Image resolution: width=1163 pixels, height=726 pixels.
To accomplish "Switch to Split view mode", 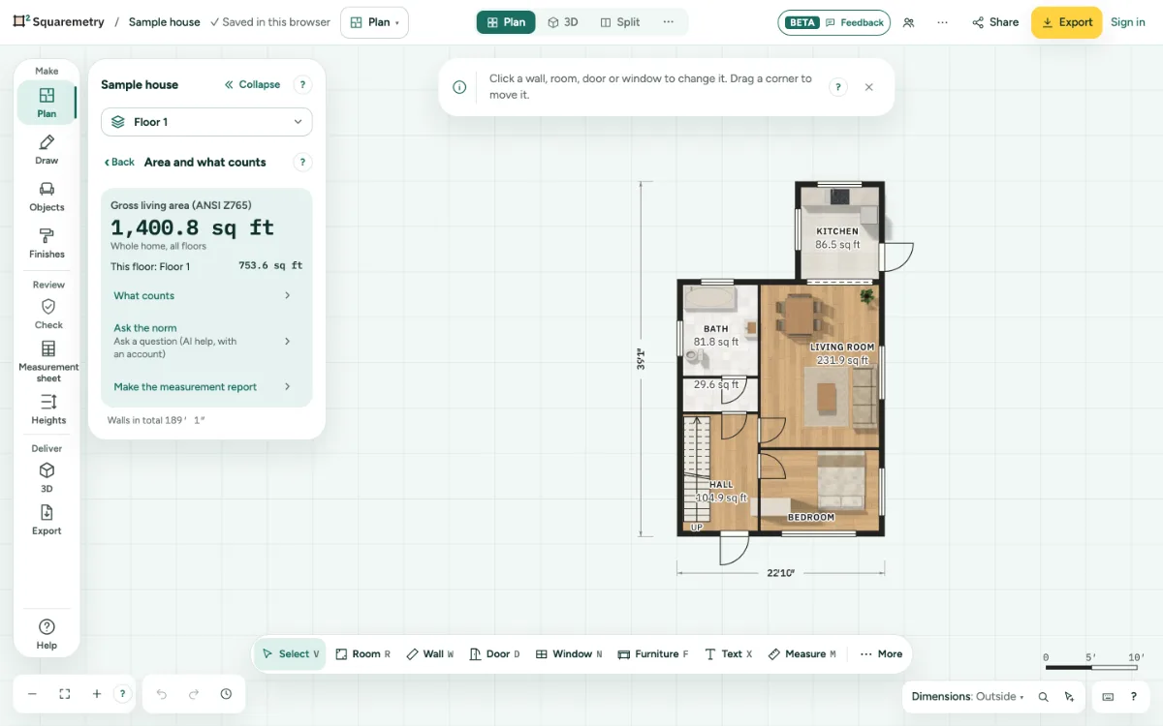I will [620, 22].
